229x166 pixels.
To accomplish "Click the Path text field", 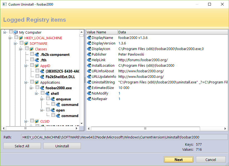I will point(124,137).
